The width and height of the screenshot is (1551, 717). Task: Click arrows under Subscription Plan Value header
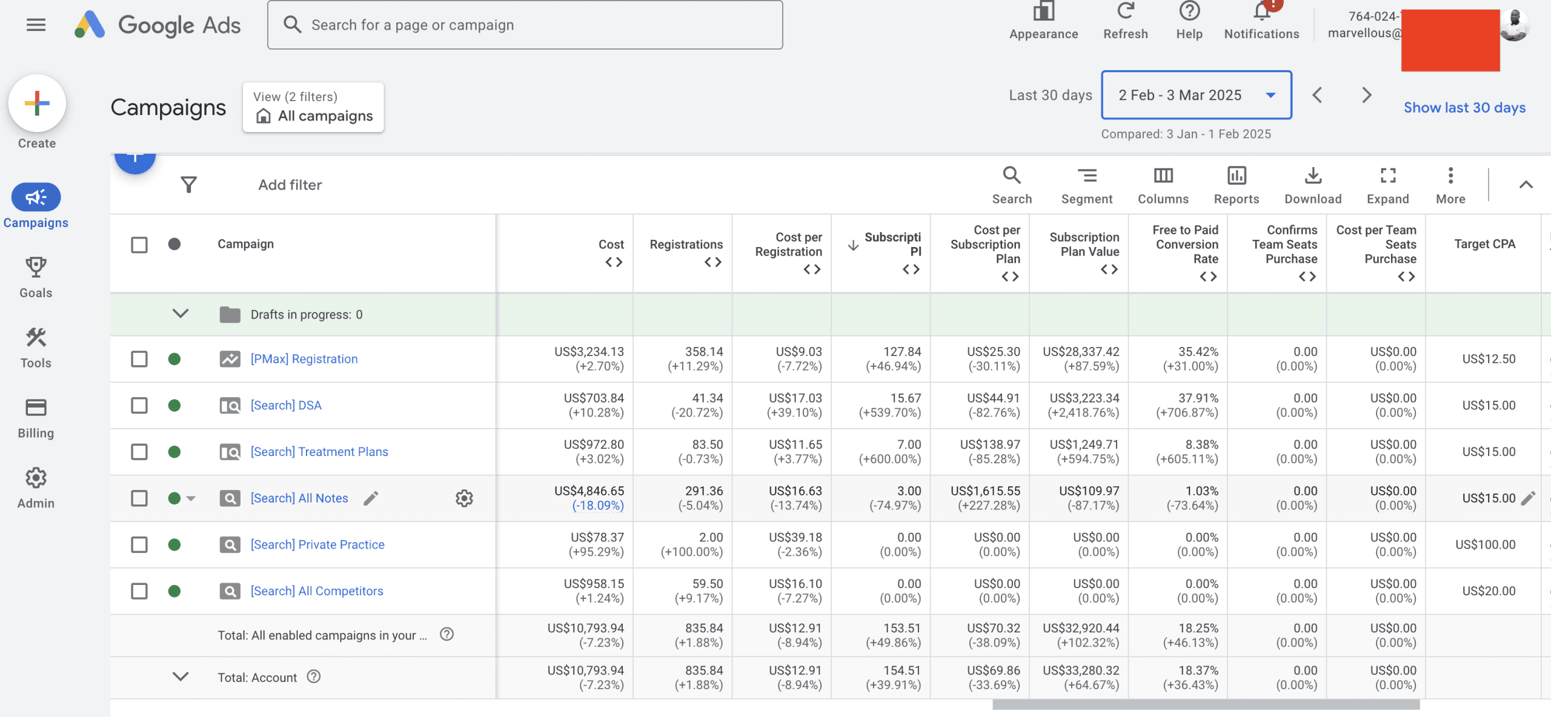[x=1109, y=269]
